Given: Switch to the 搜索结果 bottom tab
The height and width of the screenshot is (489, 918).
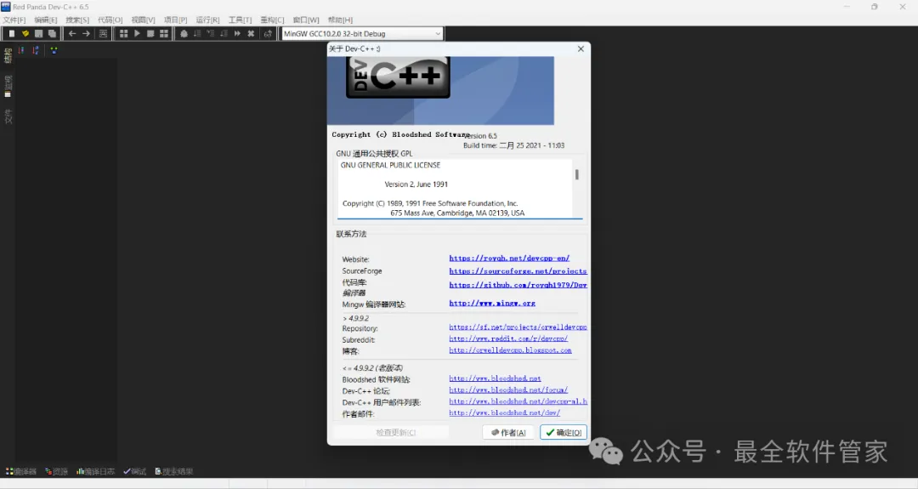Looking at the screenshot, I should pos(174,471).
